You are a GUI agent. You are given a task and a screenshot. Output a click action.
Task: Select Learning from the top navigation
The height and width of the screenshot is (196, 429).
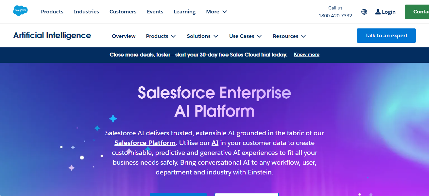[x=184, y=11]
